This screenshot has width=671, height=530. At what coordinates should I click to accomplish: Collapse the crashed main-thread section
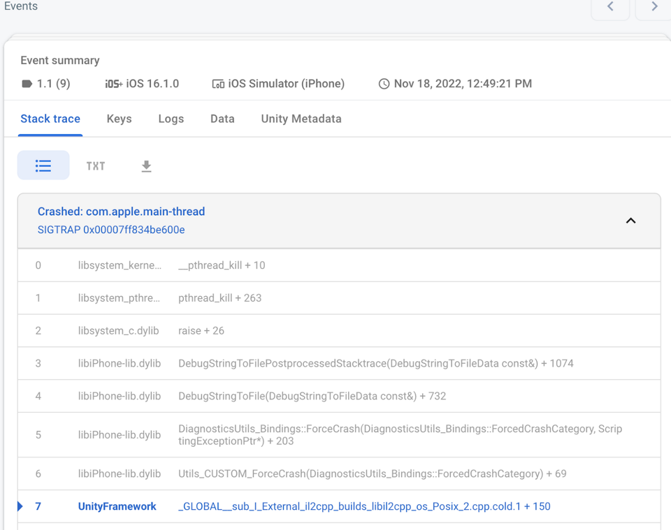(x=630, y=221)
